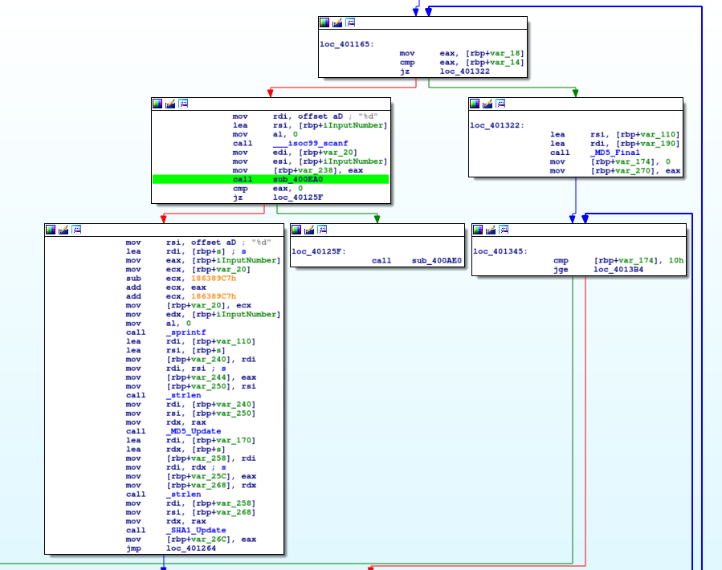The height and width of the screenshot is (570, 722).
Task: Click the '_sprintf' call
Action: (x=186, y=332)
